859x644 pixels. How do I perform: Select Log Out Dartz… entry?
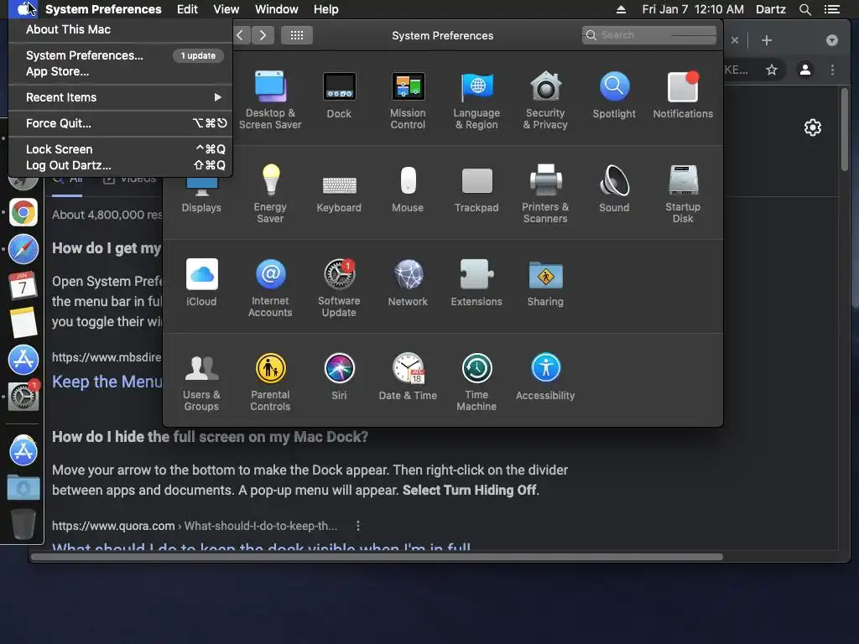121,165
